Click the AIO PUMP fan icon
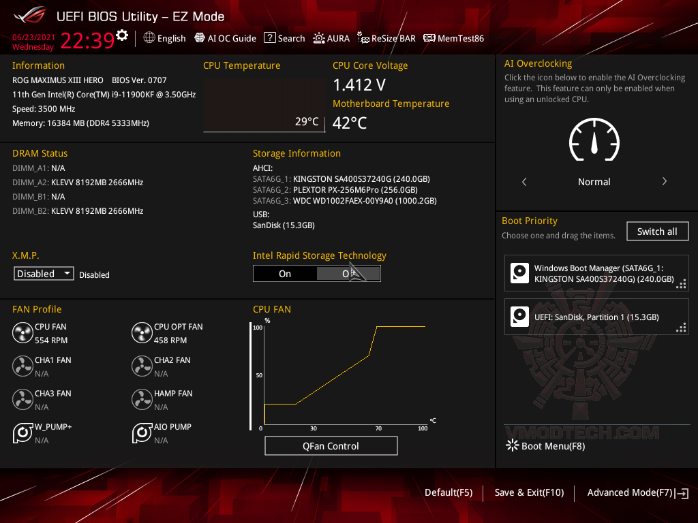Viewport: 698px width, 523px height. pyautogui.click(x=142, y=432)
